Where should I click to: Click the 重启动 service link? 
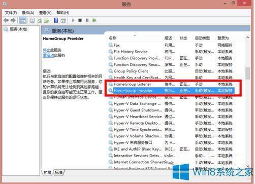point(48,55)
